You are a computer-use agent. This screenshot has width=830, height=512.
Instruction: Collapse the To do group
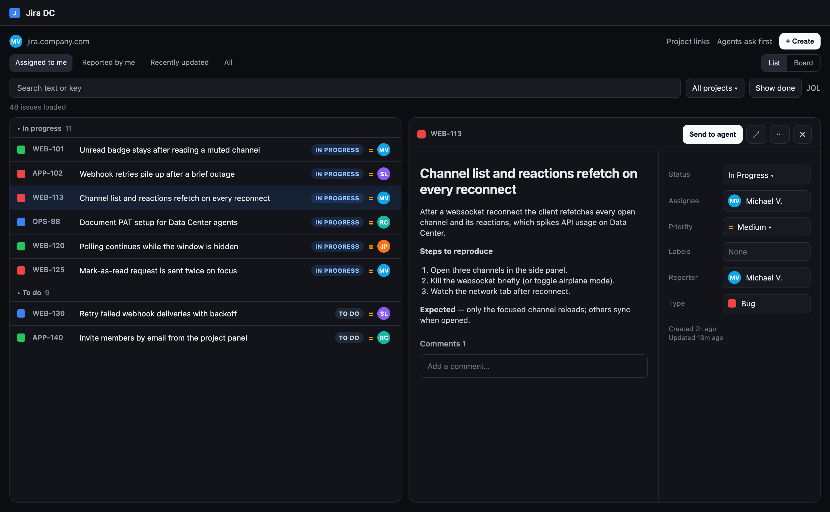tap(33, 293)
